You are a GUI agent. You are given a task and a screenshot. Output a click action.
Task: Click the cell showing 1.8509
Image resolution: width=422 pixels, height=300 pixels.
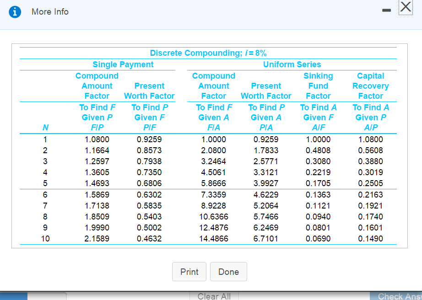point(97,217)
